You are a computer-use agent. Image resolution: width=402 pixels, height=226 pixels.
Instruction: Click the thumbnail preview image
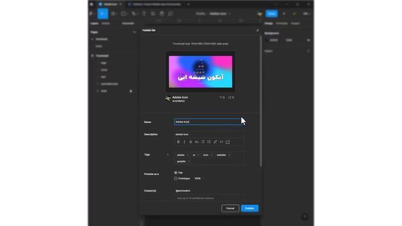pyautogui.click(x=200, y=72)
